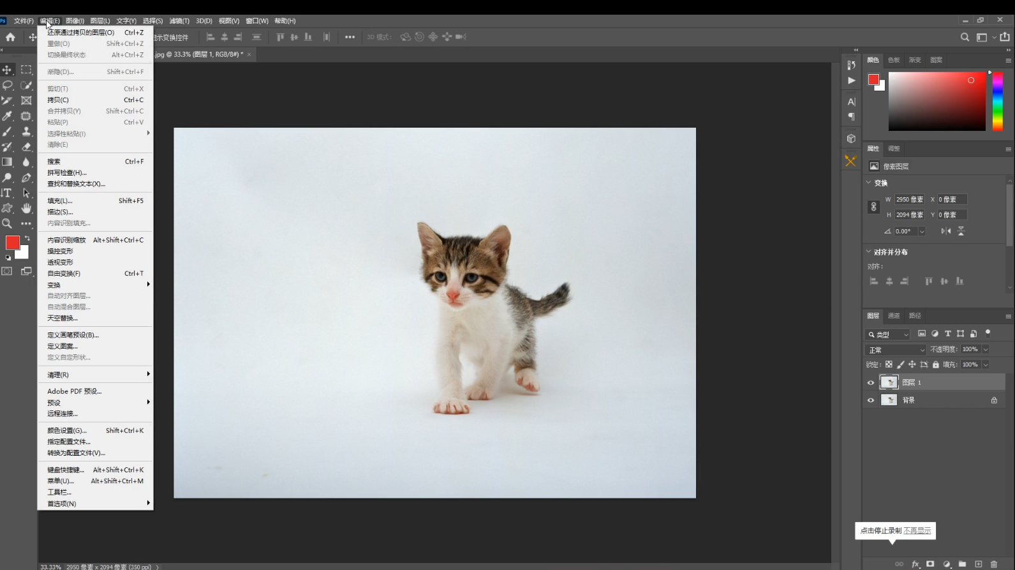
Task: Click the layer style fx icon
Action: [x=915, y=564]
